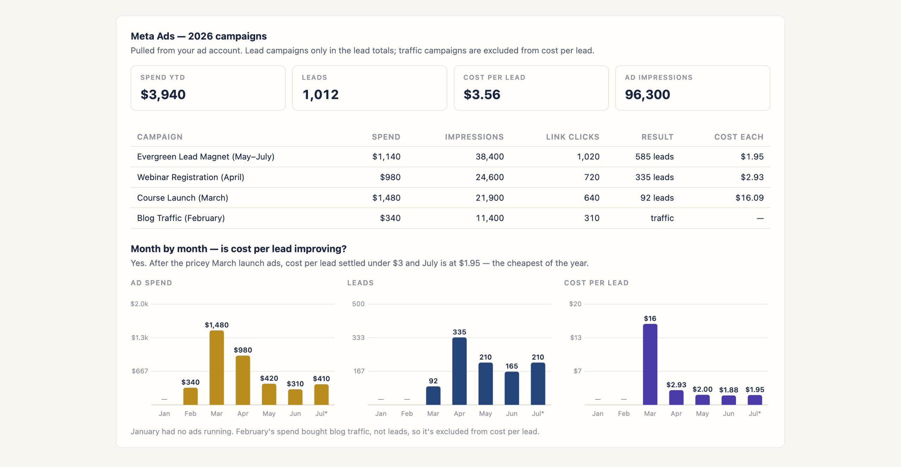Click the COST PER LEAD chart title
The image size is (901, 467).
596,283
